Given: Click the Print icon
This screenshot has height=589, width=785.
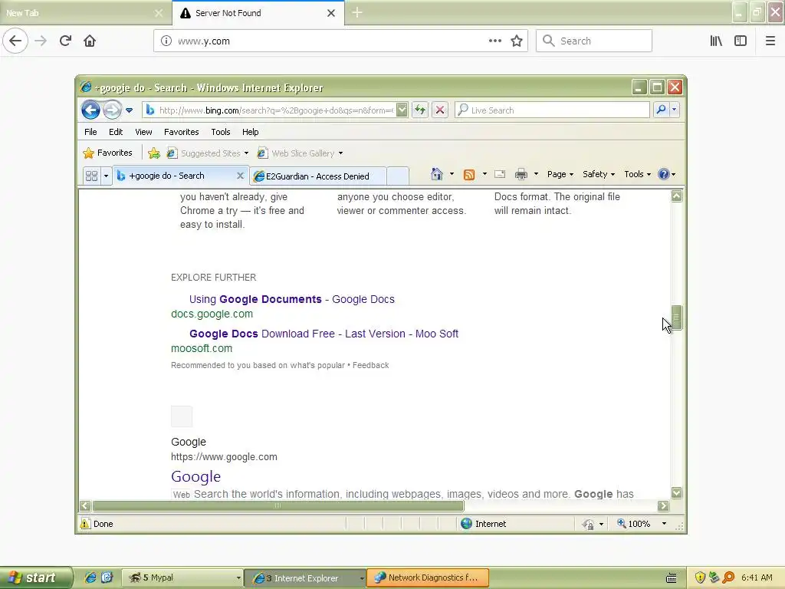Looking at the screenshot, I should 521,174.
